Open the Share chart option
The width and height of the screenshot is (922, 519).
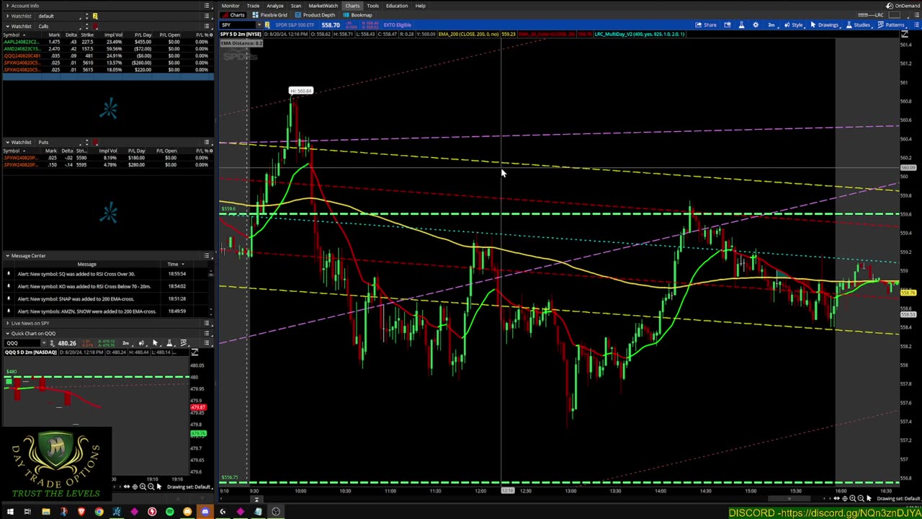[705, 25]
